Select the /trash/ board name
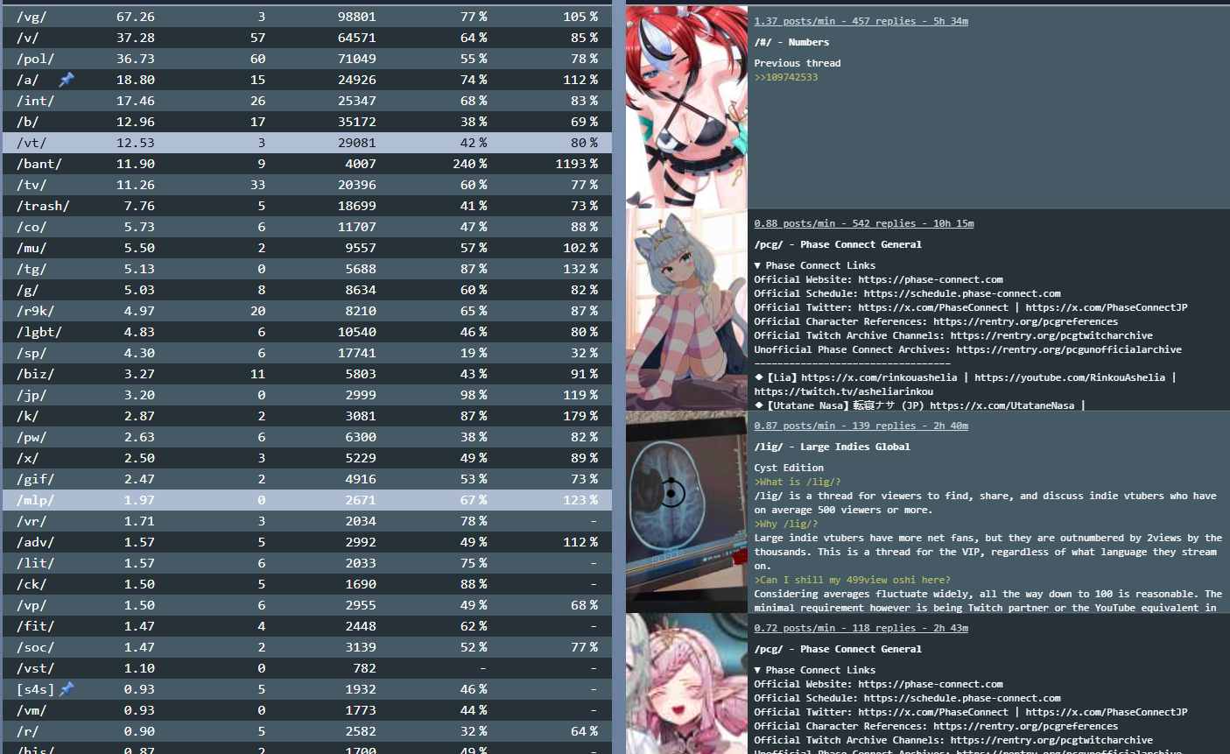The width and height of the screenshot is (1230, 754). point(43,206)
